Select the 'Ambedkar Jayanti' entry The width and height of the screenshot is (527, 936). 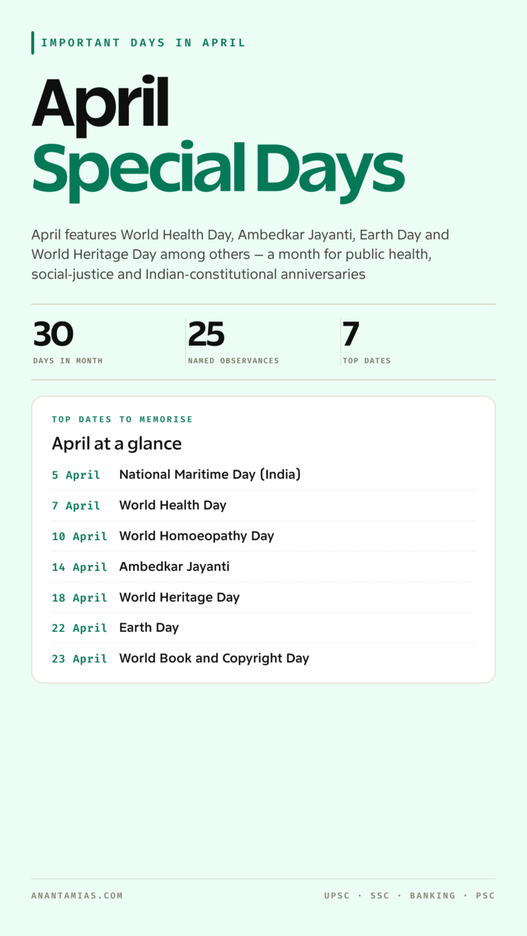pos(174,566)
